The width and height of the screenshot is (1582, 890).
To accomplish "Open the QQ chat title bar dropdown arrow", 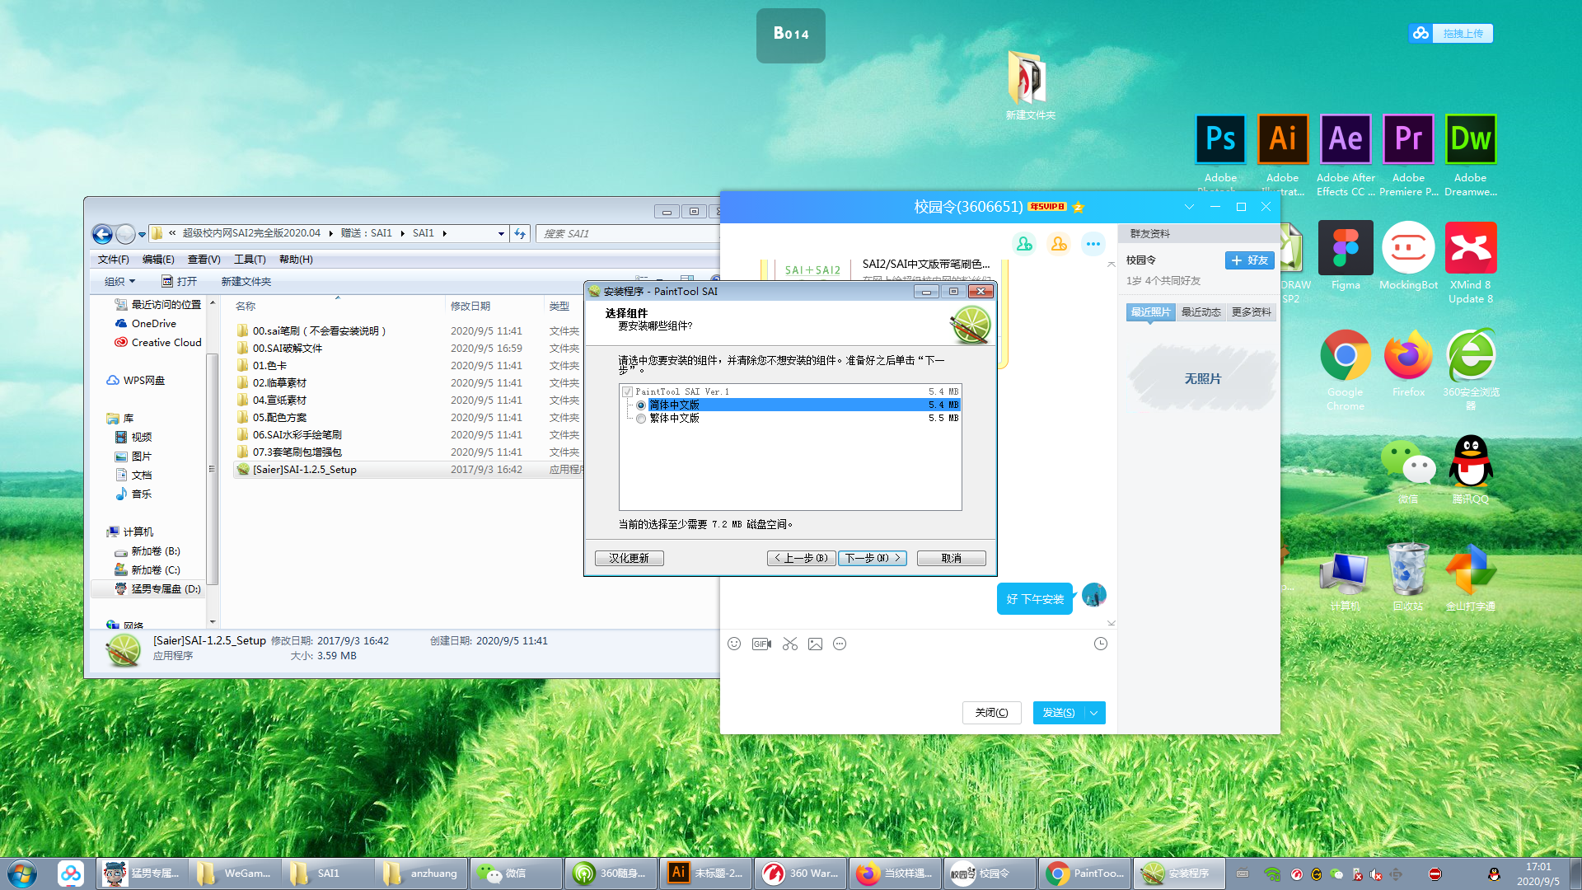I will pyautogui.click(x=1189, y=207).
